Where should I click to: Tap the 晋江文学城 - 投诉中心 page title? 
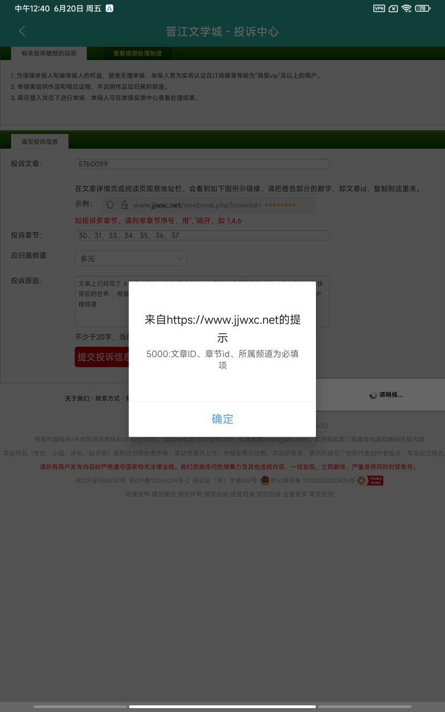222,32
